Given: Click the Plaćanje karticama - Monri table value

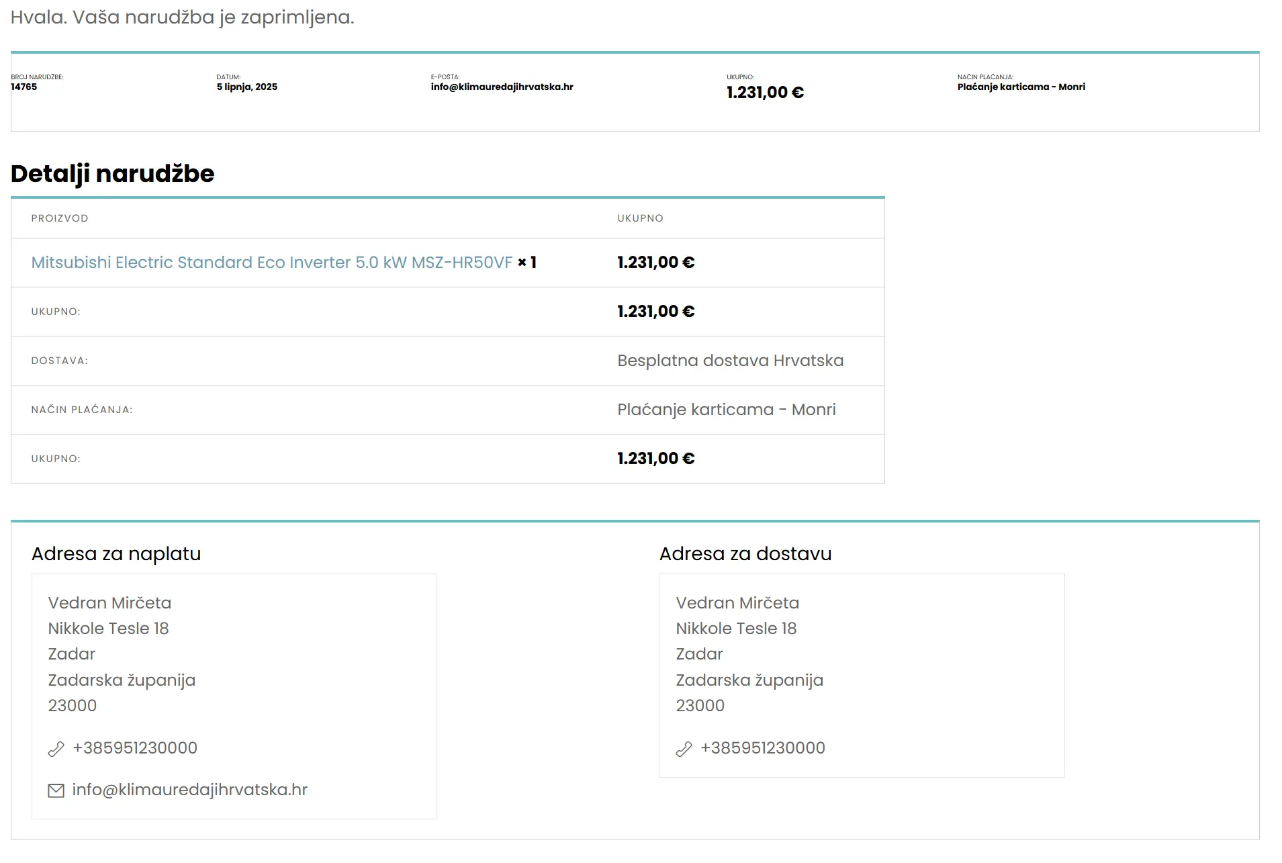Looking at the screenshot, I should click(726, 410).
